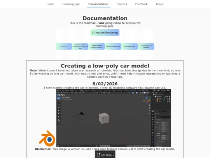Click the green Y axis gizmo handle
Image resolution: width=210 pixels, height=158 pixels.
149,100
